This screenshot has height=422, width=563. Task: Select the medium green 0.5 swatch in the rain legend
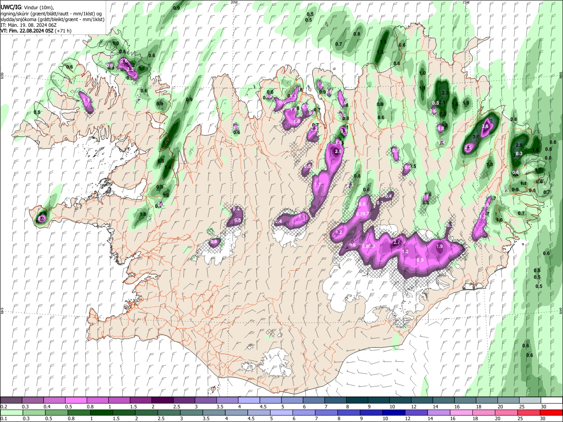57,412
